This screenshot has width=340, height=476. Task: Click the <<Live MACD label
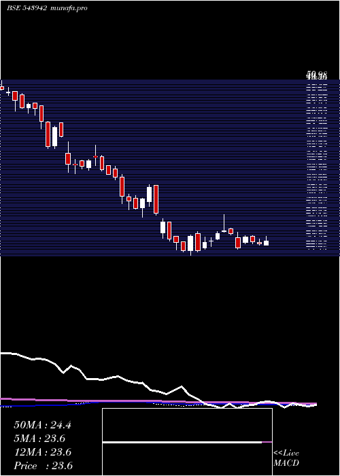[286, 458]
